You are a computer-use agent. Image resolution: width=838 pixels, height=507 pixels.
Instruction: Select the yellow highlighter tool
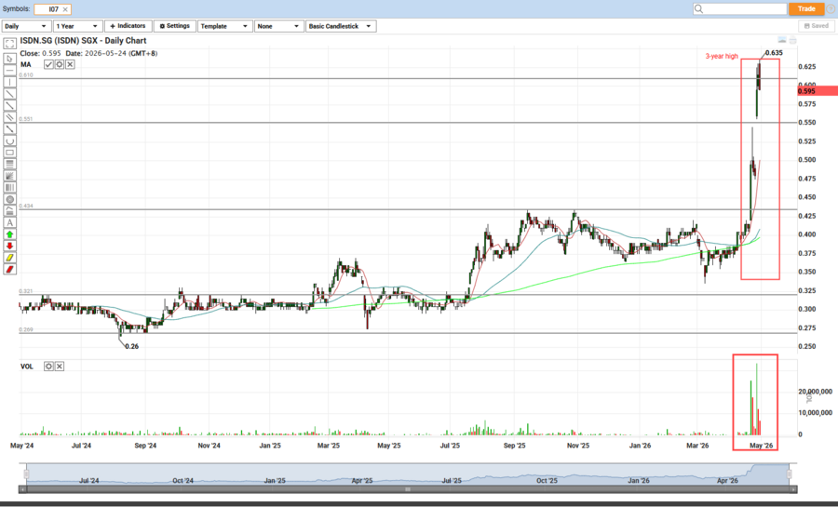(x=9, y=258)
